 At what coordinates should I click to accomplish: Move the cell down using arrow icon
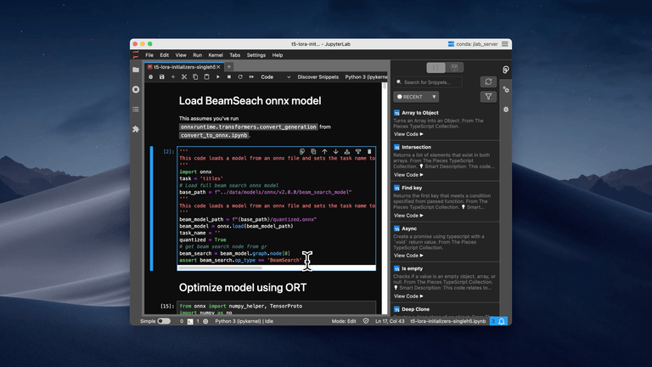click(x=335, y=151)
